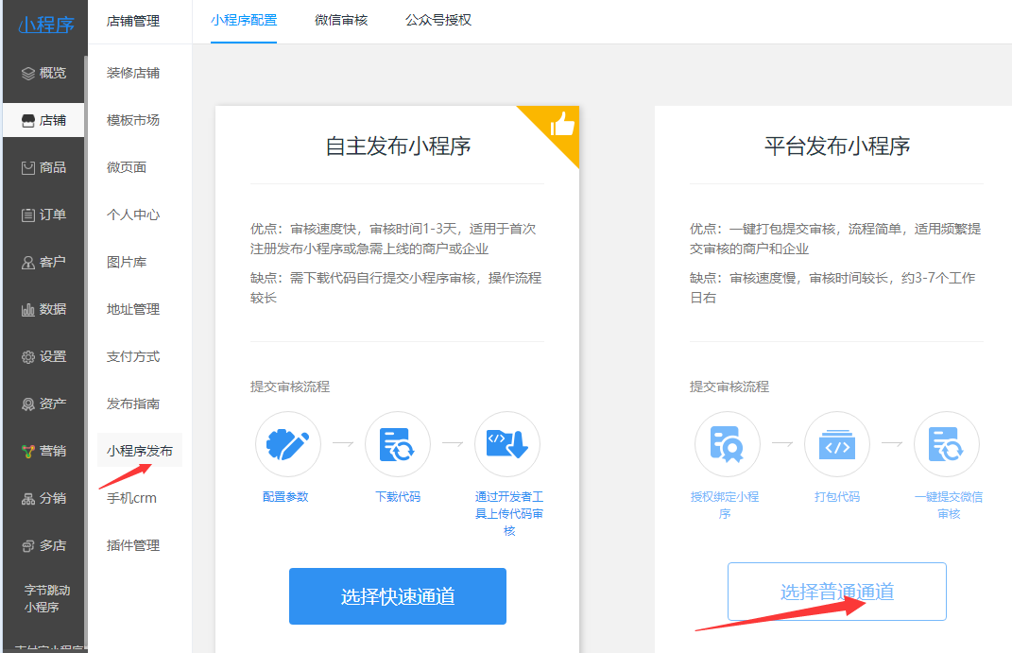
Task: Click the 小程序 logo at top left
Action: [44, 25]
